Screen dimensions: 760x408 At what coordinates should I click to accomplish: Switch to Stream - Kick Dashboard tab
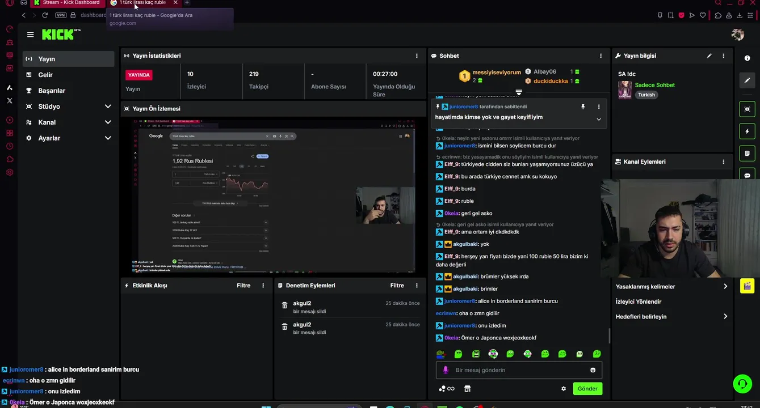[x=68, y=3]
